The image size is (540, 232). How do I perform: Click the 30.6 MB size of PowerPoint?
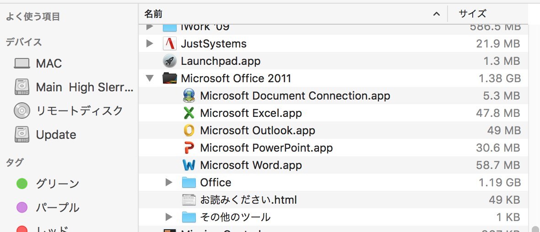coord(498,148)
